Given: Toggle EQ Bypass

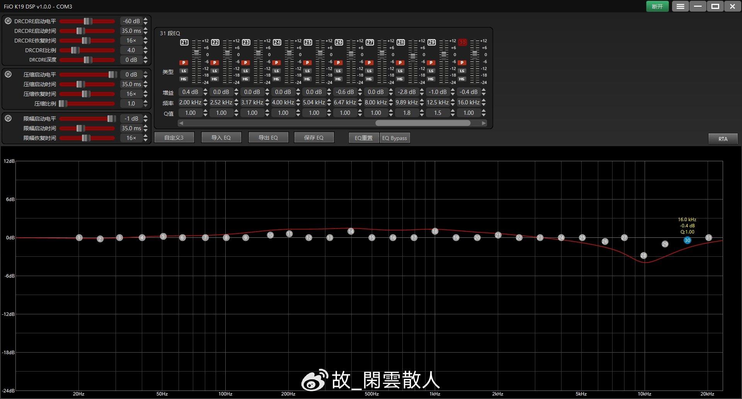Looking at the screenshot, I should coord(395,138).
